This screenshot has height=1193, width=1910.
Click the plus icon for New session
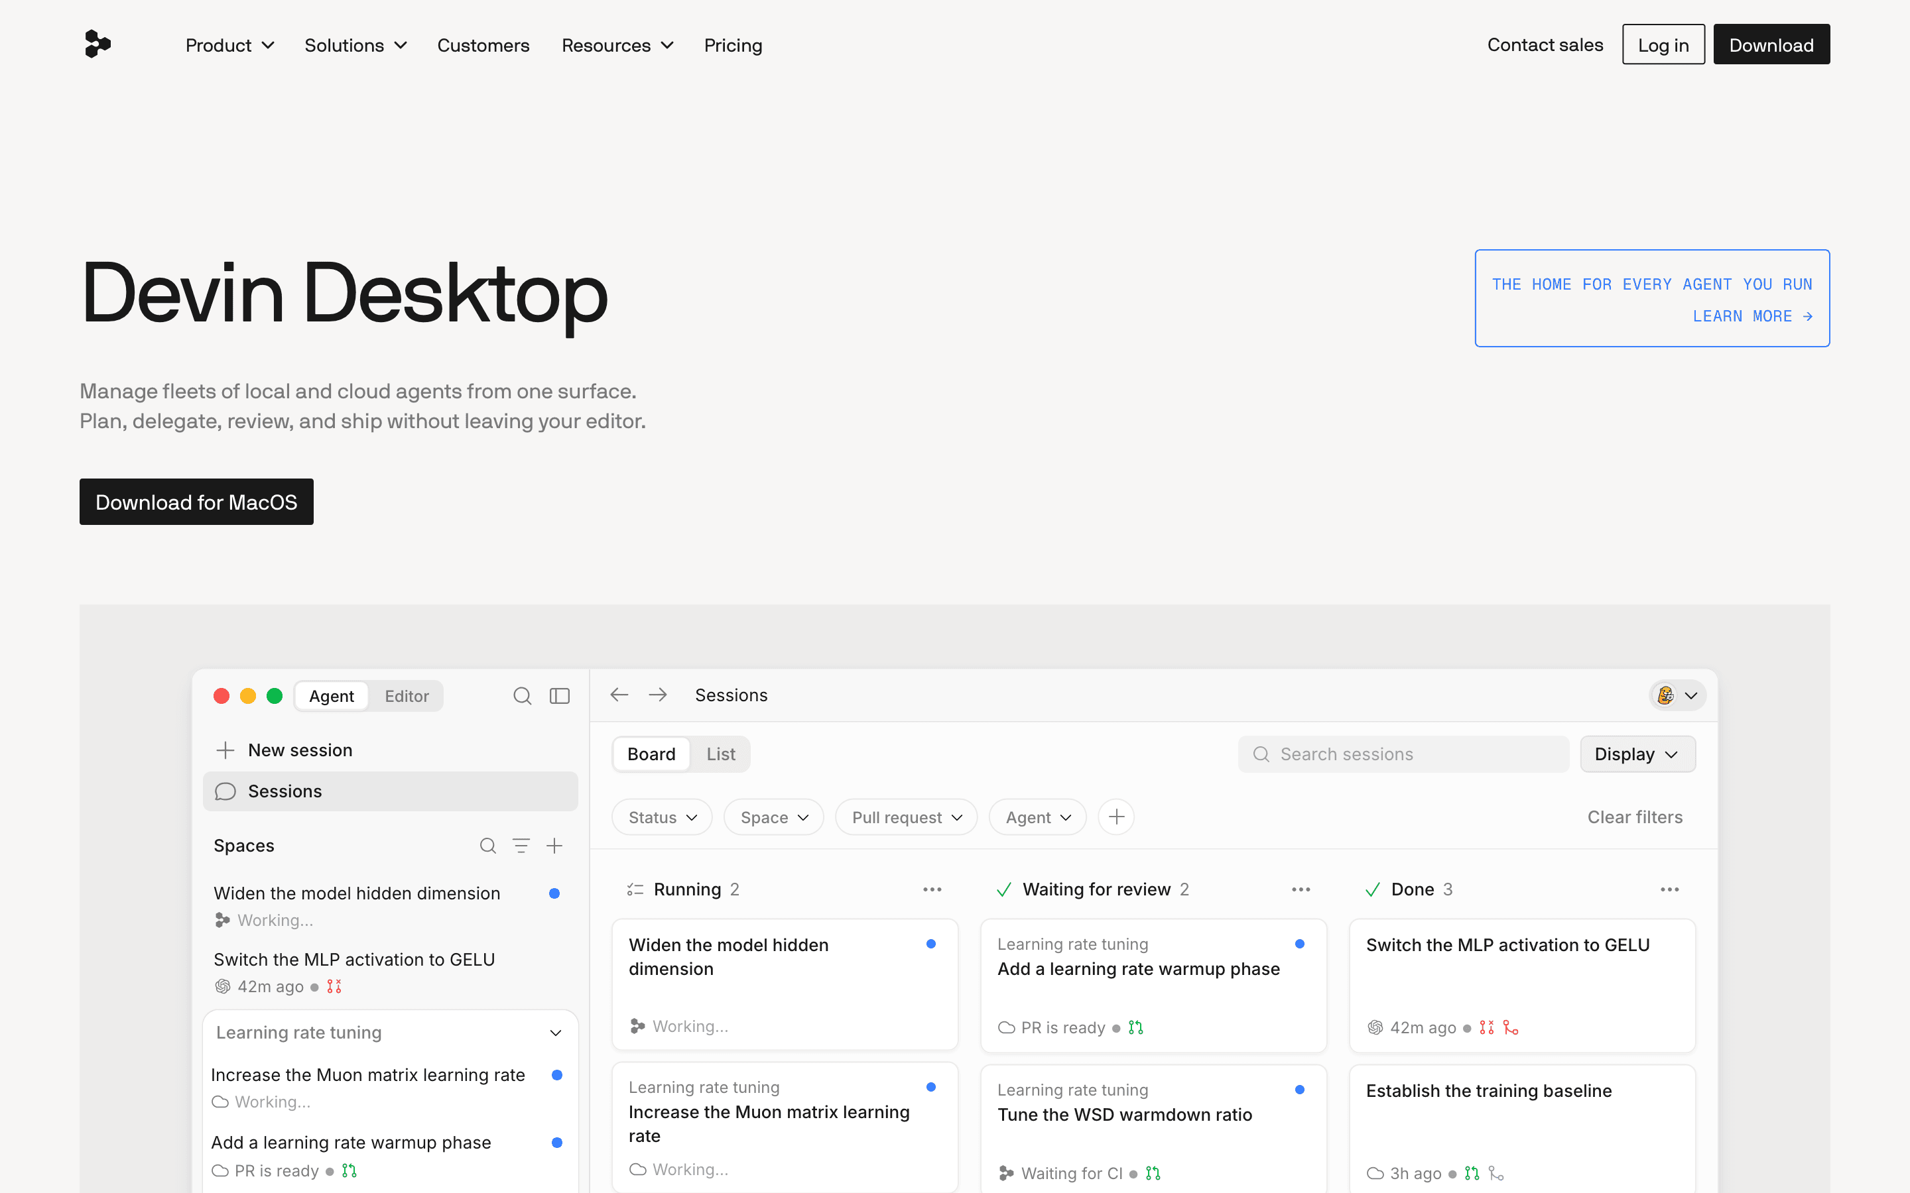click(225, 750)
